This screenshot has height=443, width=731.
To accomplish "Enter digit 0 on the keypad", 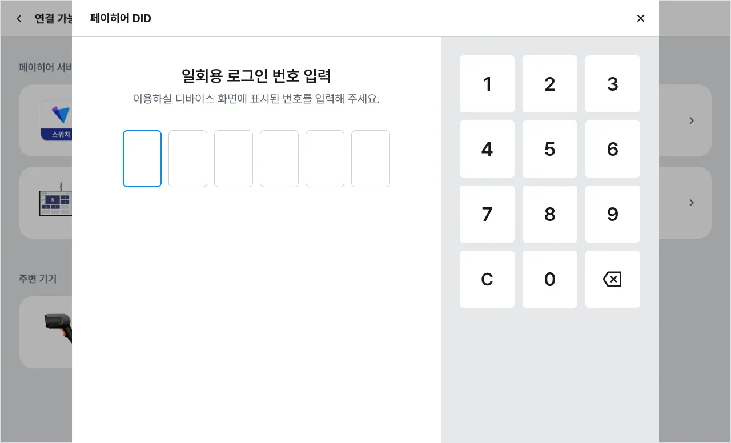I will point(550,279).
